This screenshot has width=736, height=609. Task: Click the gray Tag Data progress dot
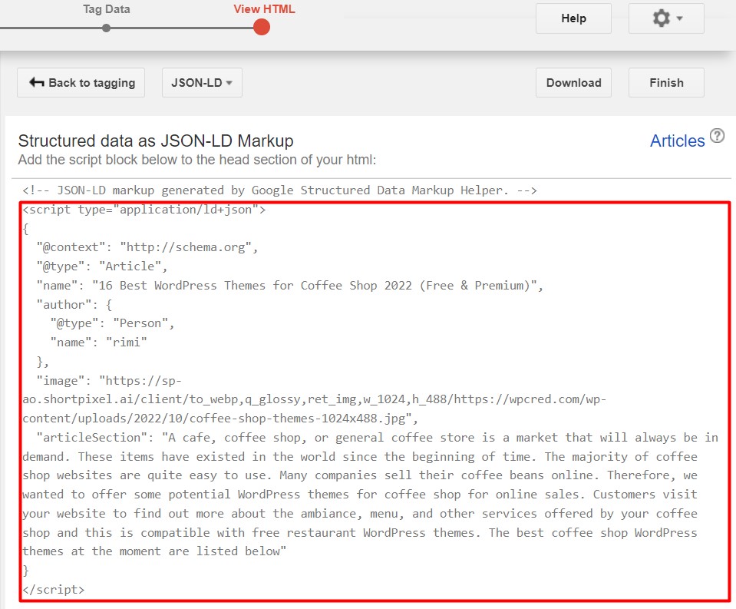[x=107, y=28]
